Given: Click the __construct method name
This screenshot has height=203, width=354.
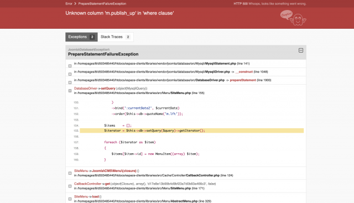Looking at the screenshot, I should point(244,72).
